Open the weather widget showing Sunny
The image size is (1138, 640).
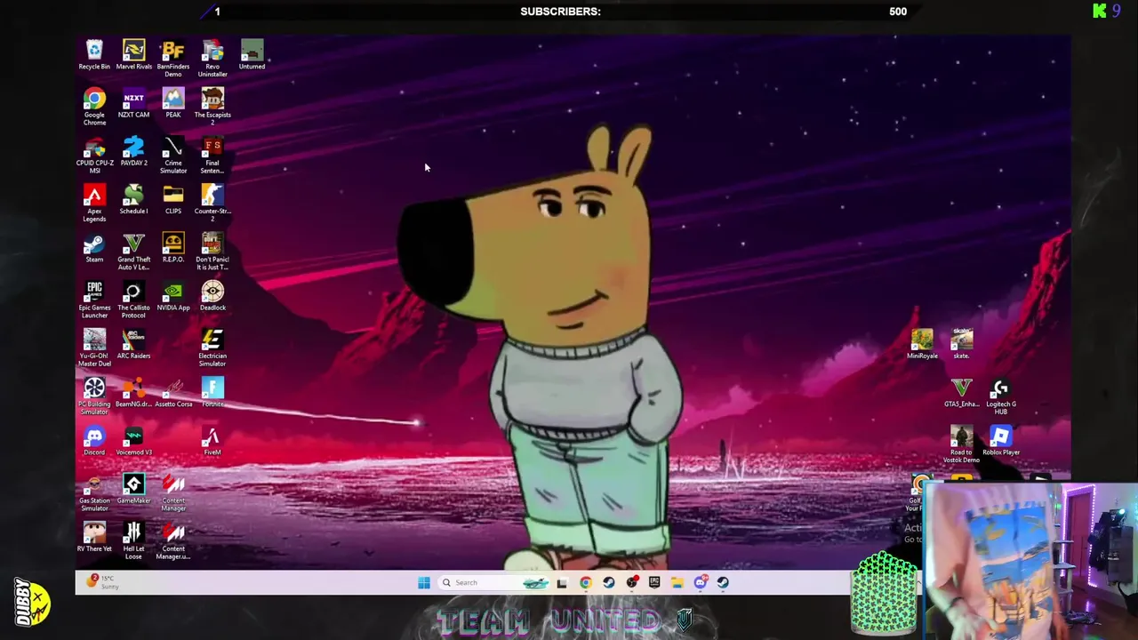click(102, 582)
